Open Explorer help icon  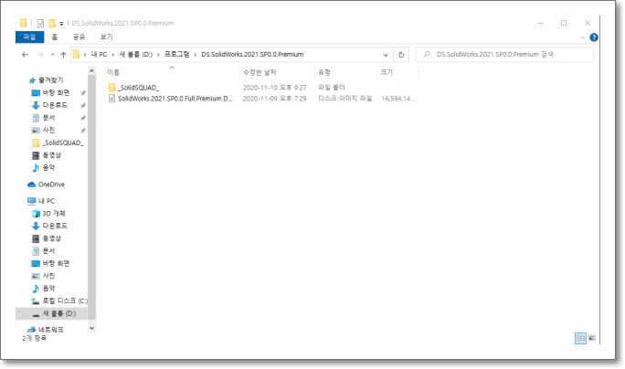pyautogui.click(x=594, y=37)
